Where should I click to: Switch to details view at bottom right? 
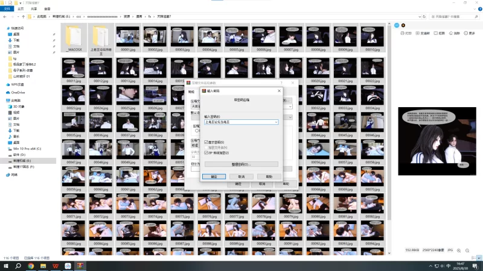[x=474, y=258]
